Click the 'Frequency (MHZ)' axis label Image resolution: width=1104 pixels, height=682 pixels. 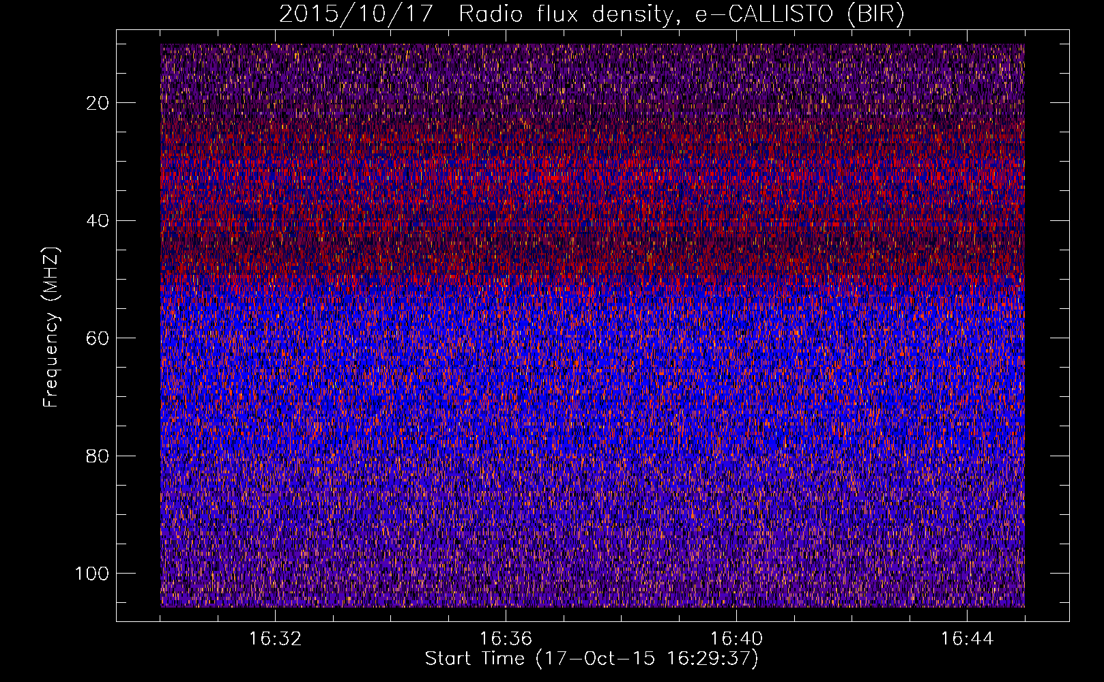(52, 327)
